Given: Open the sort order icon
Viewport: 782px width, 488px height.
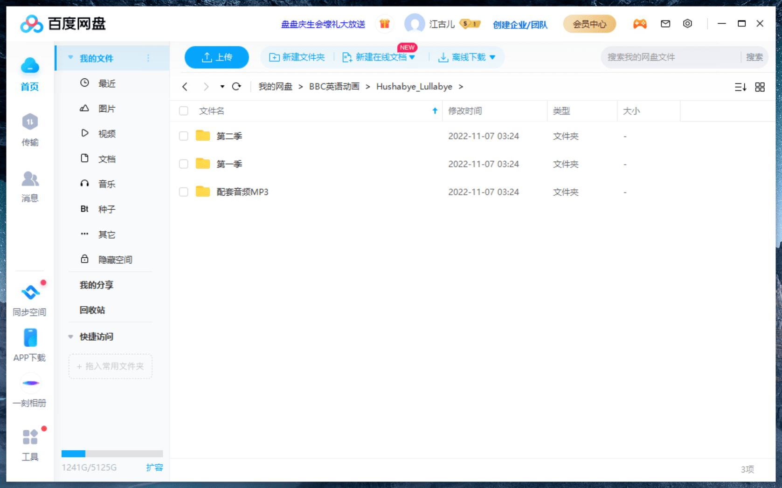Looking at the screenshot, I should (x=740, y=87).
